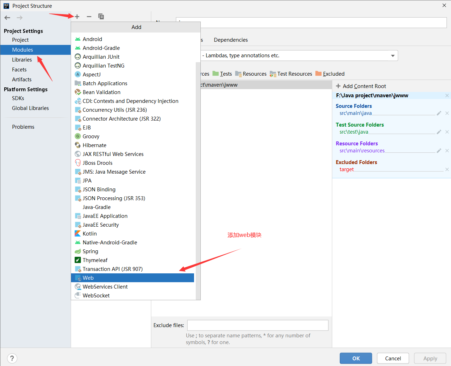The height and width of the screenshot is (366, 451).
Task: Choose JavaEE Security from Add menu
Action: 133,225
